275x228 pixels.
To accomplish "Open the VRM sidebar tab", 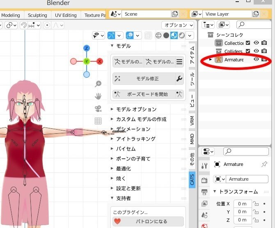I will point(192,121).
